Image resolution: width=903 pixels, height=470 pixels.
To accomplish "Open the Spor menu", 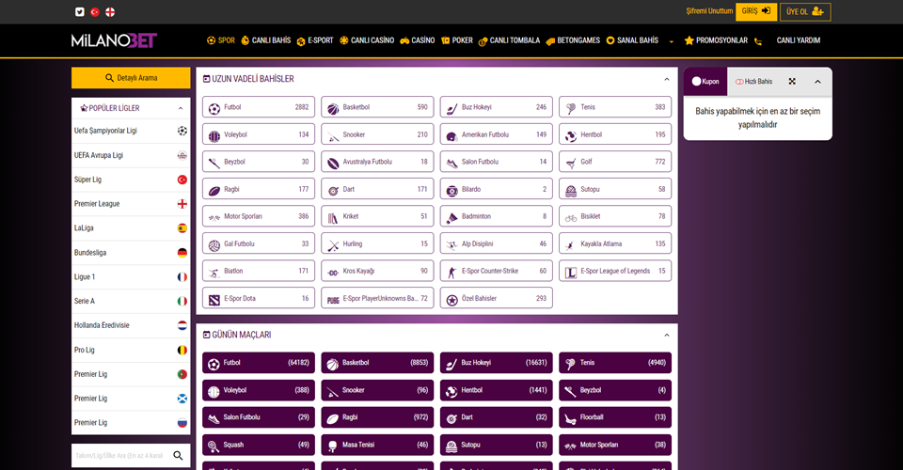I will pos(221,40).
